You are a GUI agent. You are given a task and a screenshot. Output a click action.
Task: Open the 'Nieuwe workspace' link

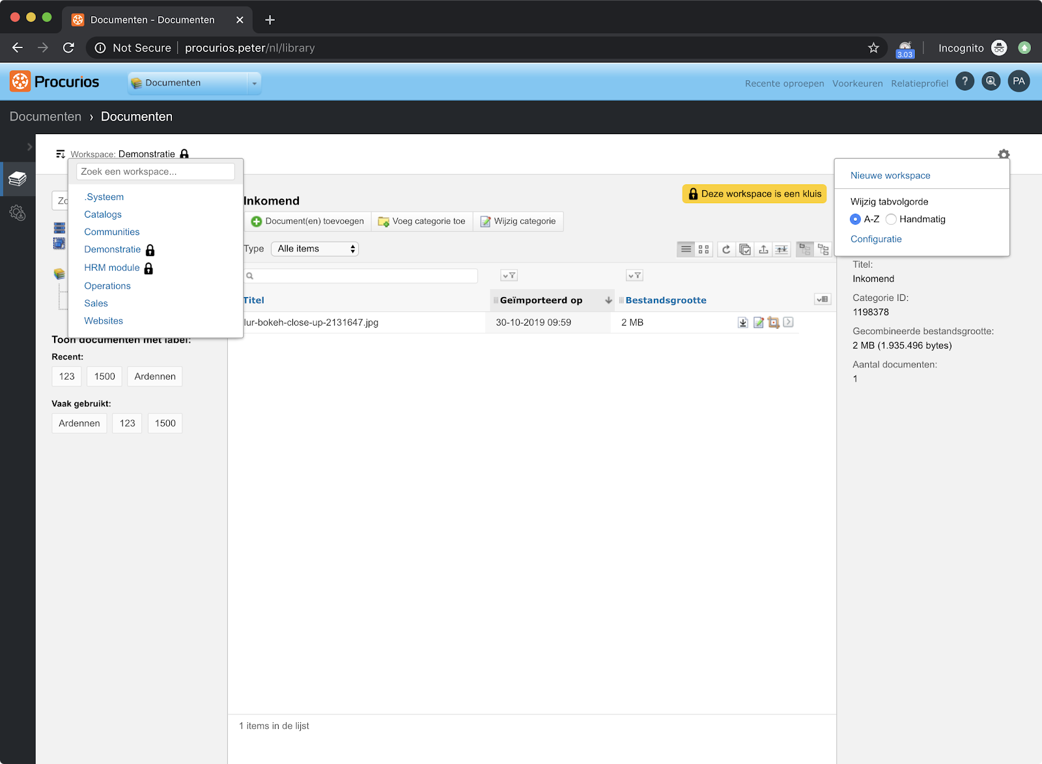890,175
